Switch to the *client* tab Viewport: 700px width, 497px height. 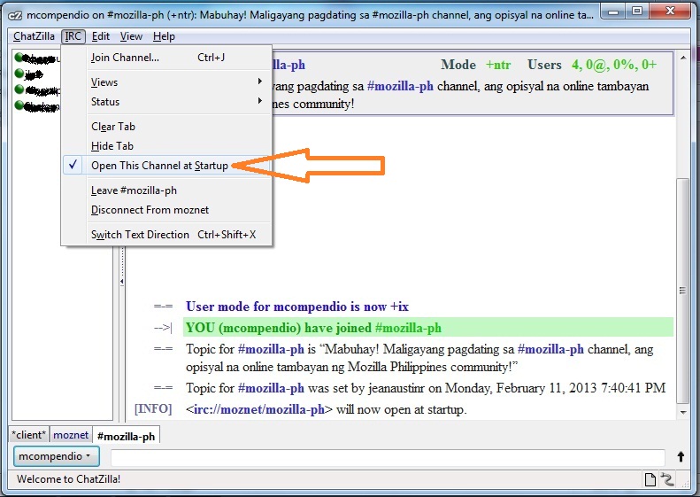(29, 435)
